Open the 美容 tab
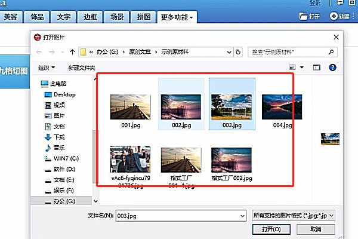 click(11, 17)
